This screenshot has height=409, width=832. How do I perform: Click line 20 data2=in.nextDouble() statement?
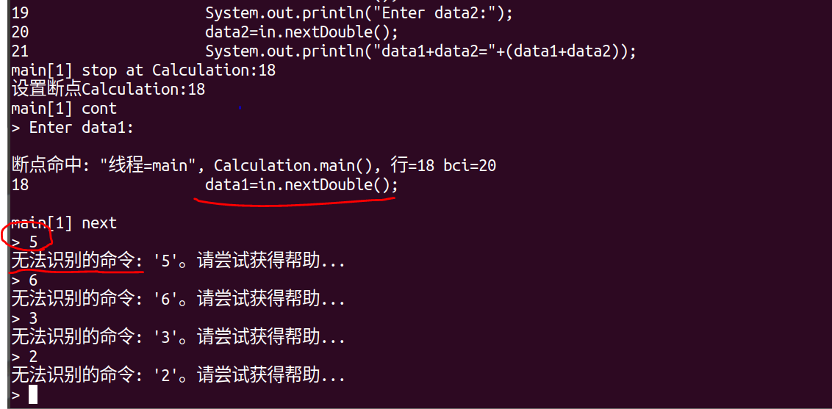301,32
